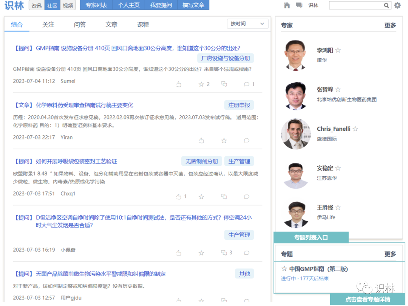The height and width of the screenshot is (306, 408).
Task: Open the 专家列表 menu item
Action: pyautogui.click(x=96, y=5)
